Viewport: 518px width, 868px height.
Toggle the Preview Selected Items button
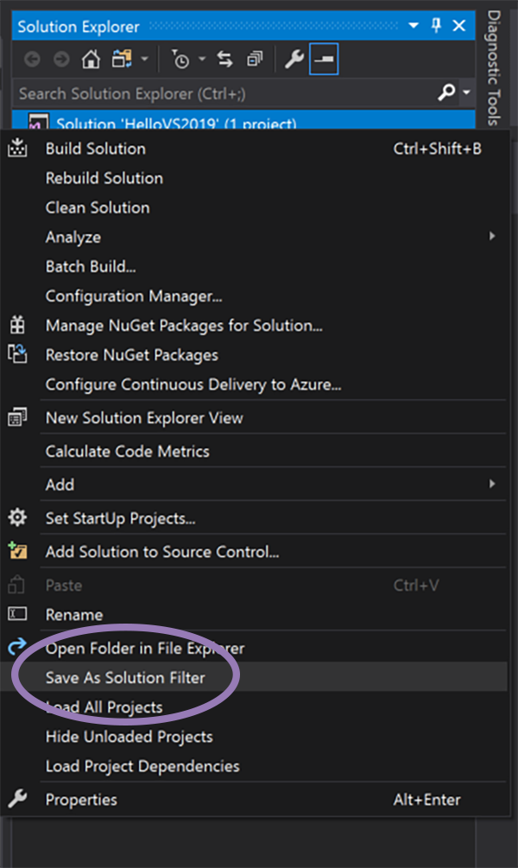tap(324, 60)
